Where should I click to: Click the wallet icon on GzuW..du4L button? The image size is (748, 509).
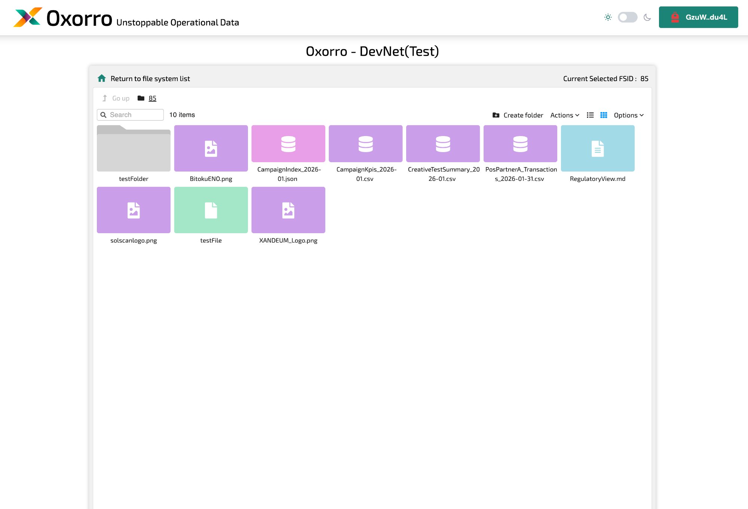click(x=675, y=17)
